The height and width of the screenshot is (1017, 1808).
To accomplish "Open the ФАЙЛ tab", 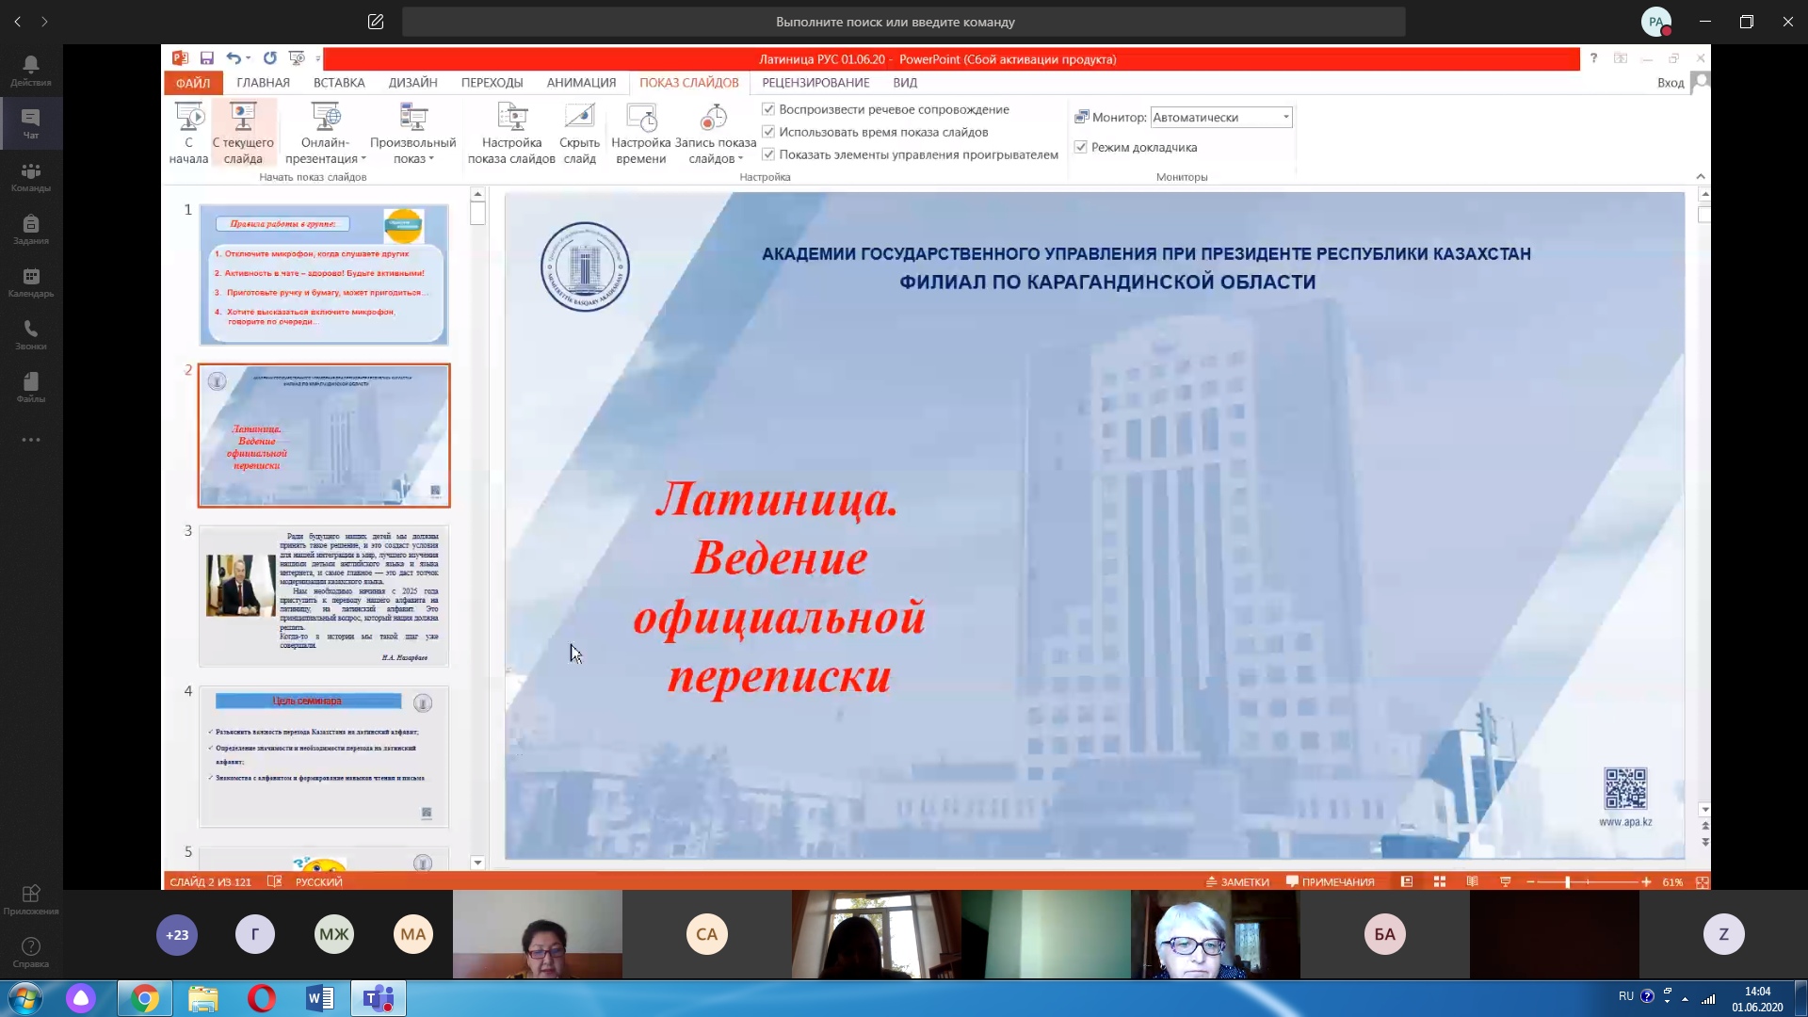I will 193,83.
